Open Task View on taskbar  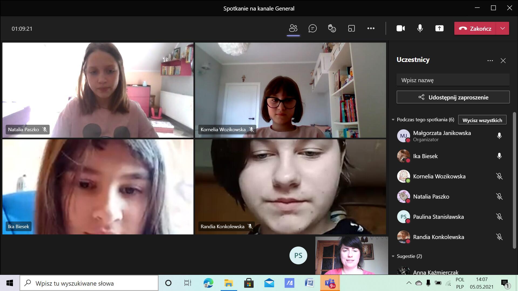coord(188,283)
